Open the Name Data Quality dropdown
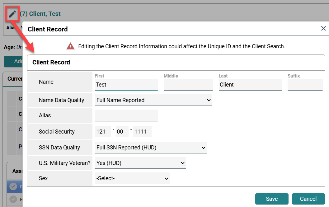Image resolution: width=329 pixels, height=207 pixels. (x=153, y=100)
